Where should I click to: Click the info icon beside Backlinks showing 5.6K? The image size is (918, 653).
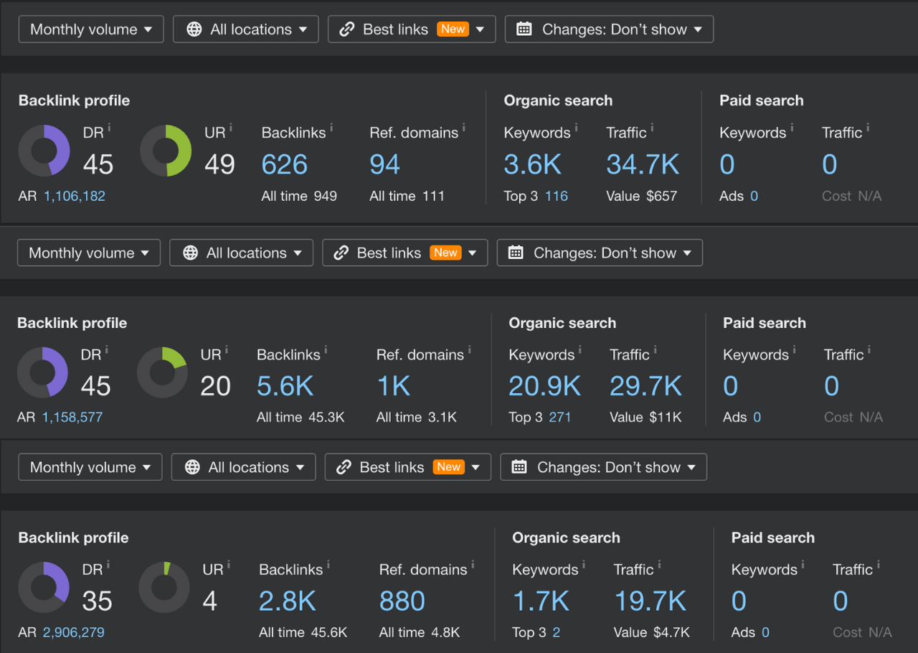(x=326, y=350)
